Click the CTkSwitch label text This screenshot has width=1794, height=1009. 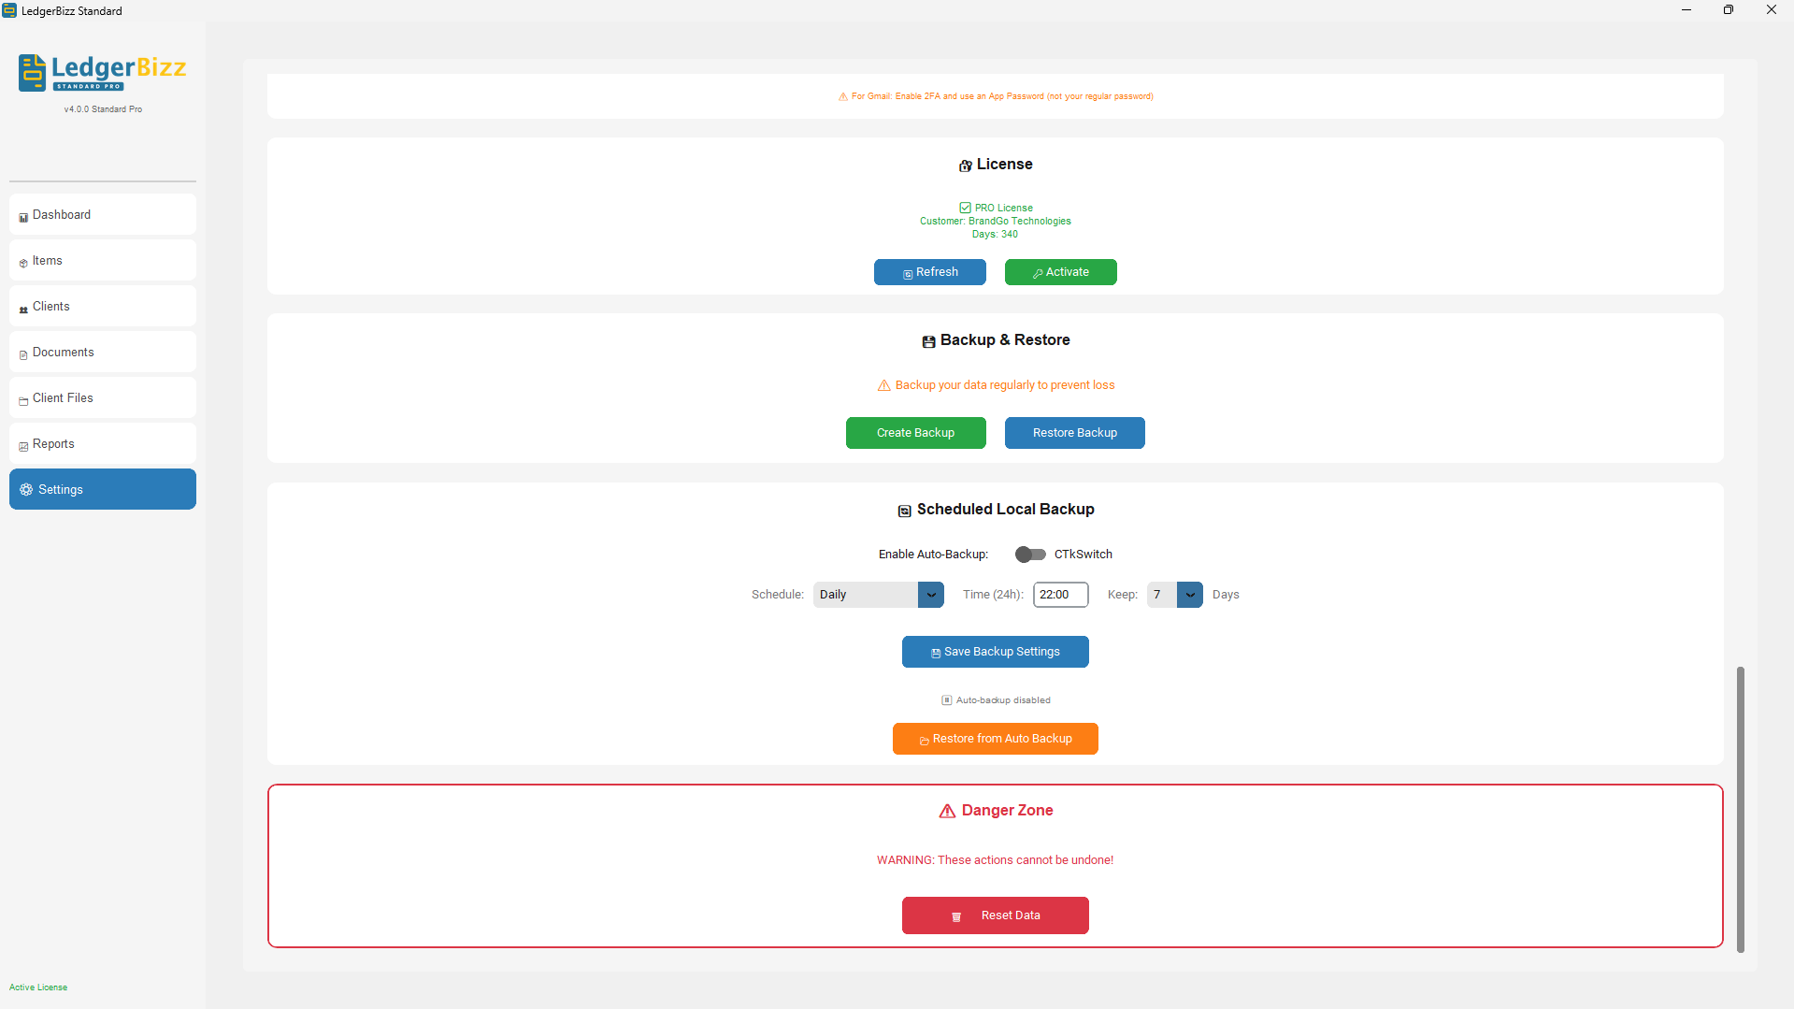(x=1083, y=555)
